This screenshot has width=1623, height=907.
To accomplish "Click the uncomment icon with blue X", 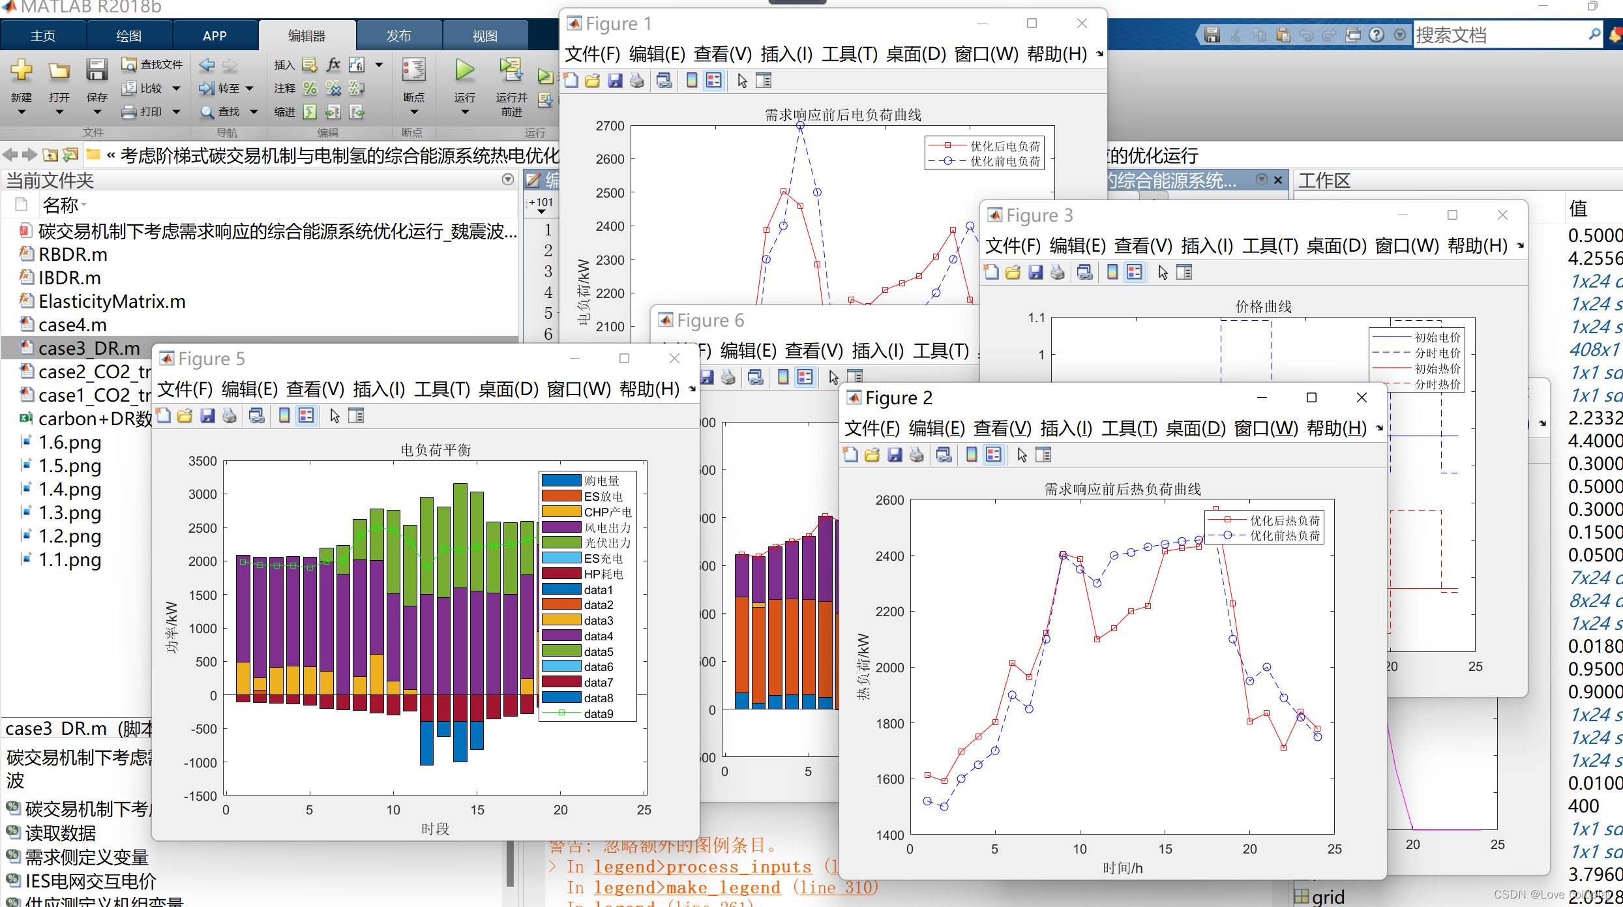I will tap(333, 88).
